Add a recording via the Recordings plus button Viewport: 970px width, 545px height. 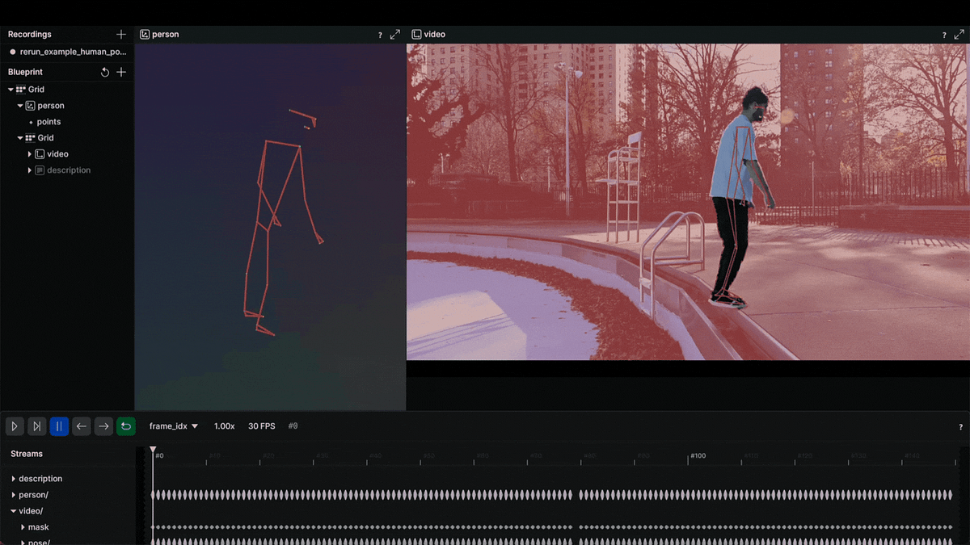(121, 34)
